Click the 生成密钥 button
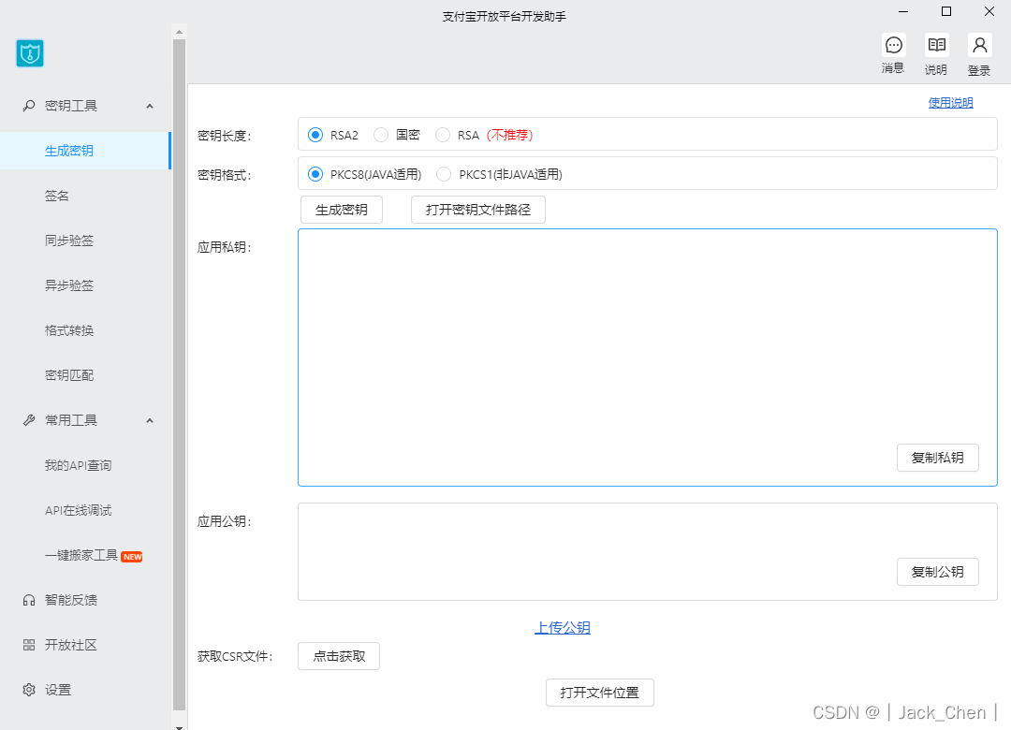 click(342, 210)
